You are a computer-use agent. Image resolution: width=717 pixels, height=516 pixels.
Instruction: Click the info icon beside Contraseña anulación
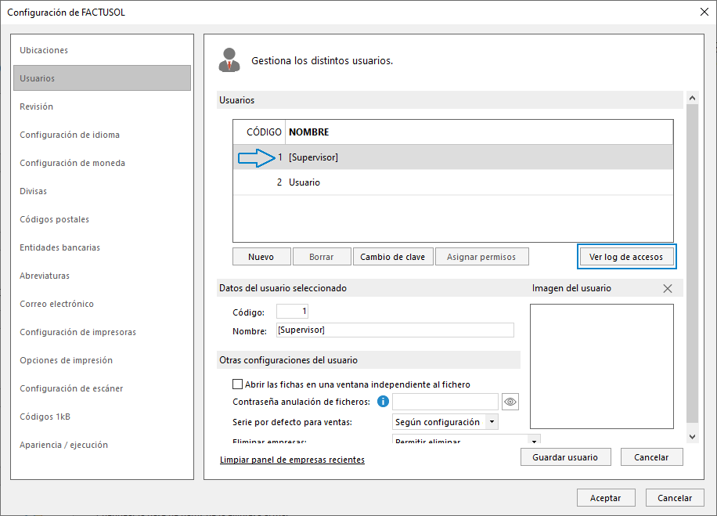(383, 402)
